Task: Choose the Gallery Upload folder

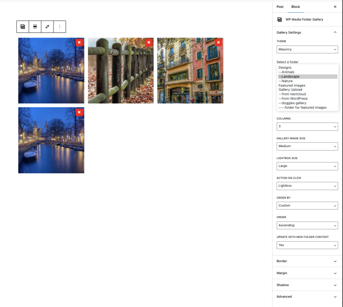Action: click(290, 90)
